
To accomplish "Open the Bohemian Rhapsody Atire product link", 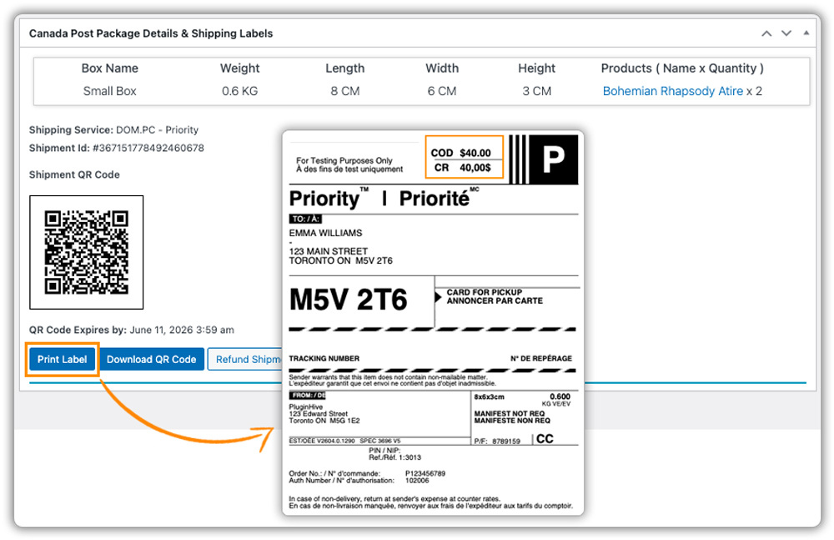I will (672, 91).
